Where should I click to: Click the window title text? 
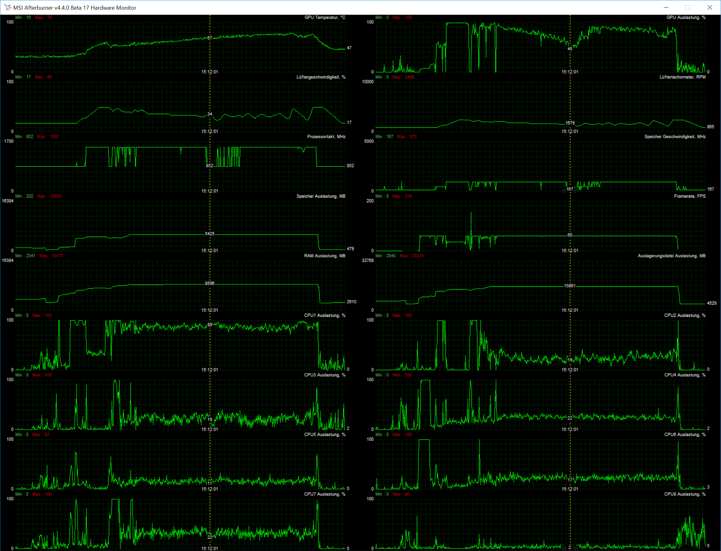[75, 8]
